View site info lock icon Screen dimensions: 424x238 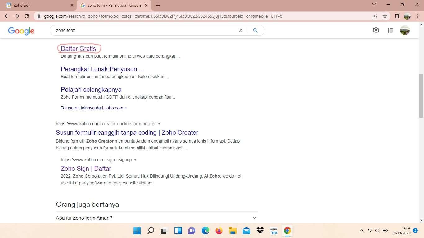tap(39, 16)
